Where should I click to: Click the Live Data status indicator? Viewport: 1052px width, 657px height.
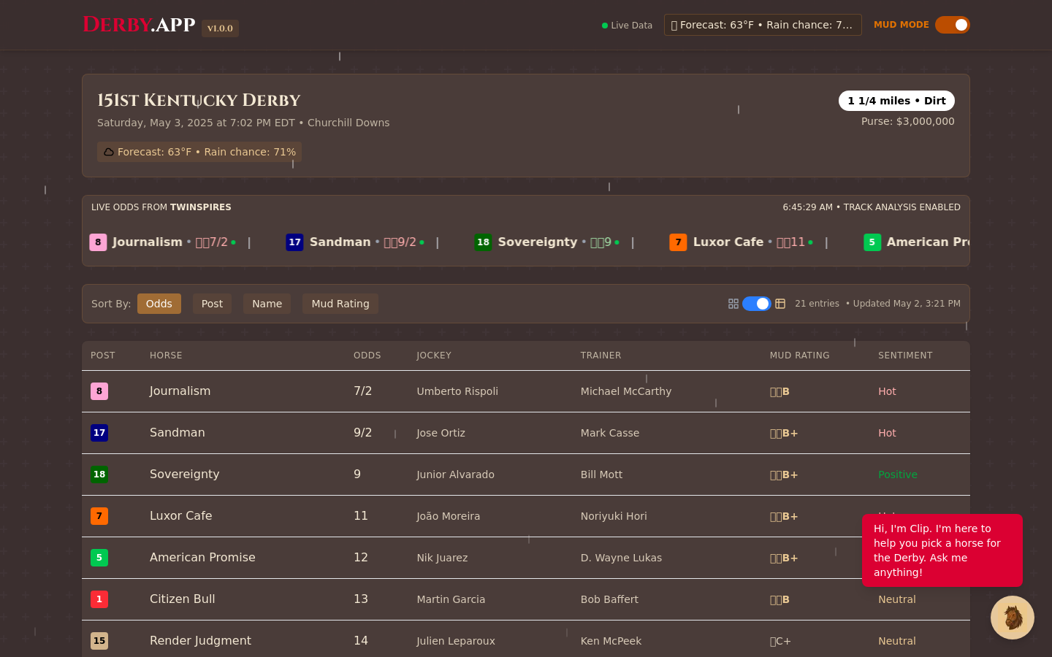627,26
